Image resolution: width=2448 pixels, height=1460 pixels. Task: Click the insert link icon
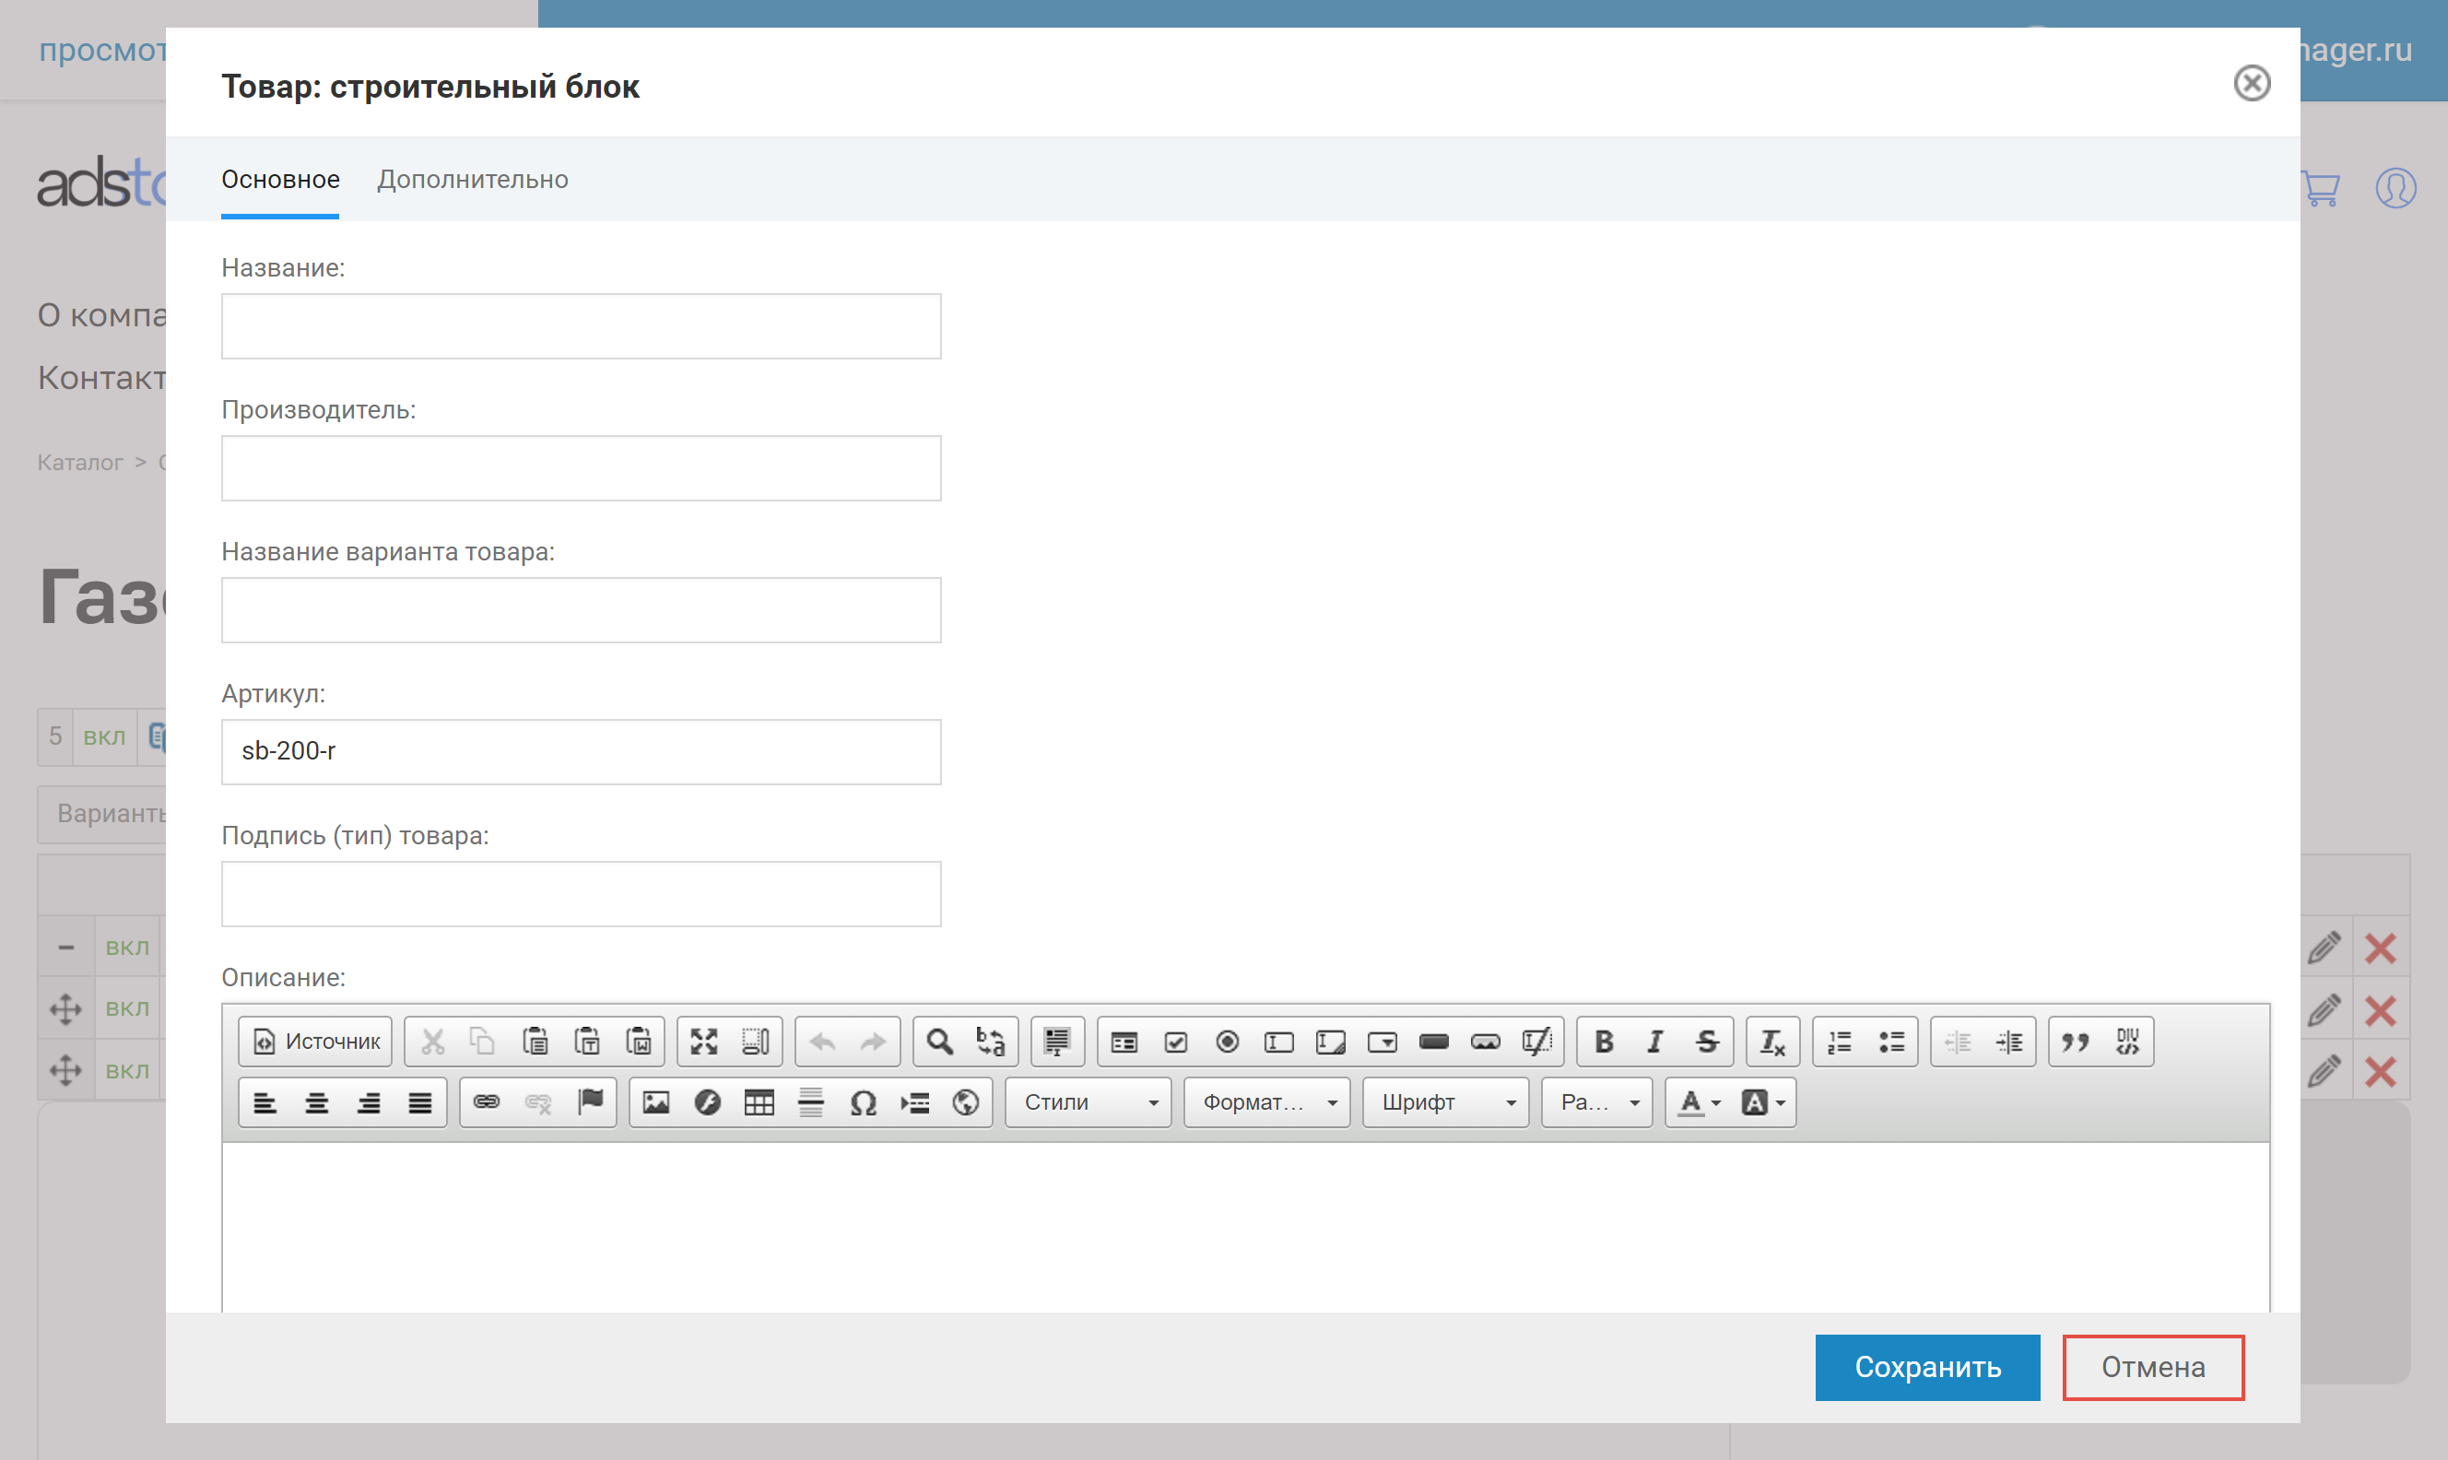[x=487, y=1103]
